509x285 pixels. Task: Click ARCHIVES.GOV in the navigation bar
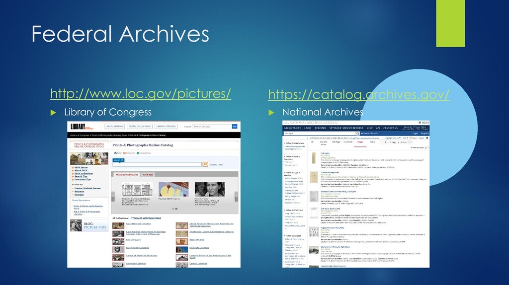[x=292, y=128]
